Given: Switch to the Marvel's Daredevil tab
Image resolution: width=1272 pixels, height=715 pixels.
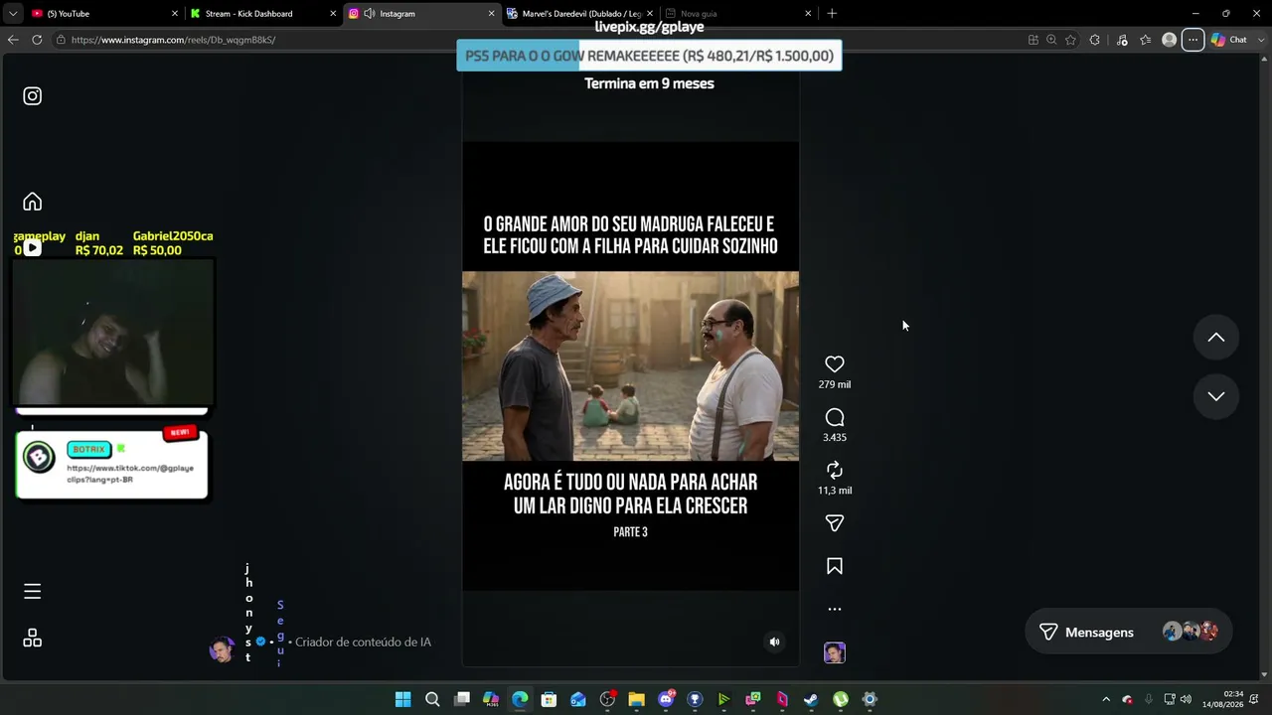Looking at the screenshot, I should tap(580, 14).
